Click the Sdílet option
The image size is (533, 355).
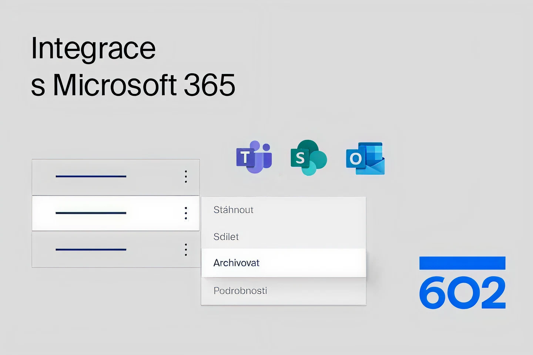tap(226, 237)
